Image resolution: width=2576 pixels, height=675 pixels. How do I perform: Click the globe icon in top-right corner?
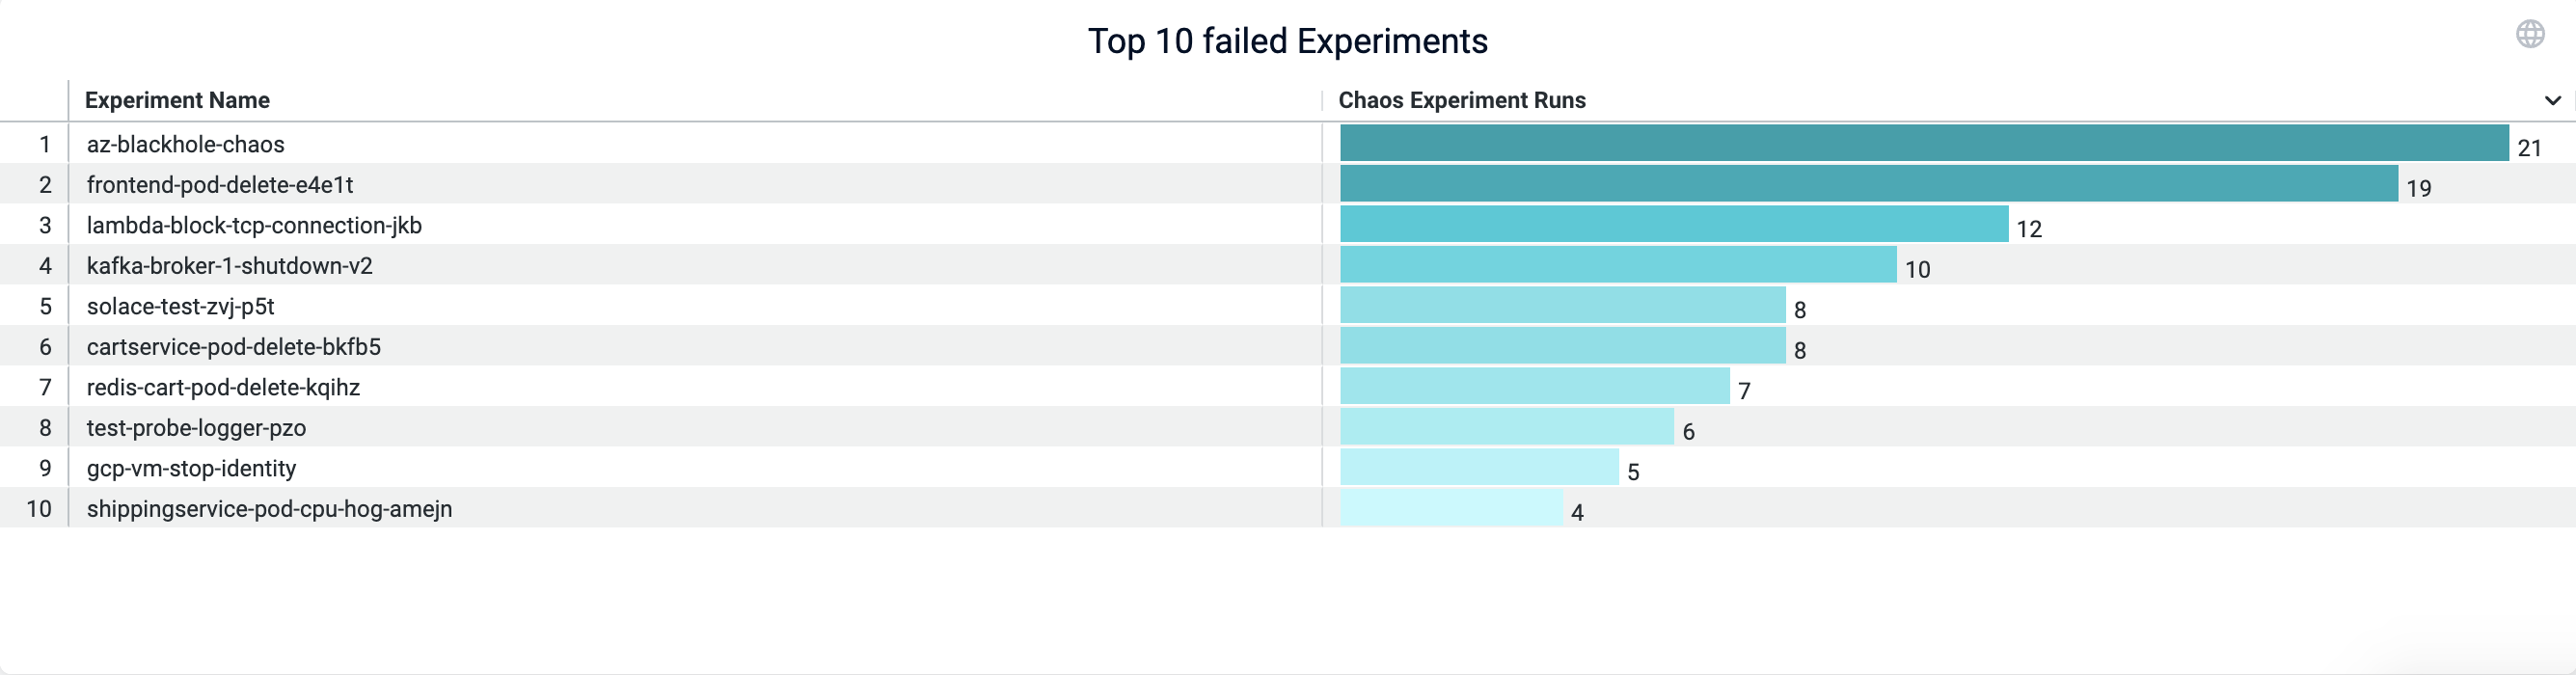coord(2530,34)
